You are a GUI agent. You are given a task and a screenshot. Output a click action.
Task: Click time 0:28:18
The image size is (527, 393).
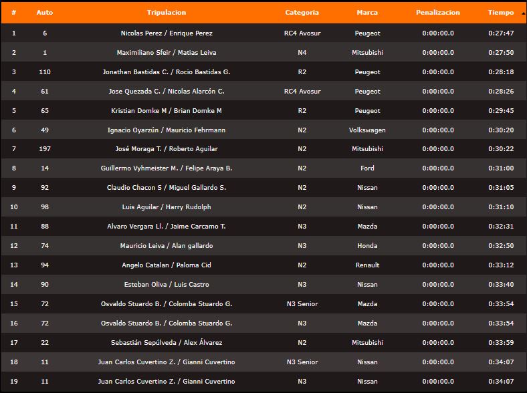[501, 72]
